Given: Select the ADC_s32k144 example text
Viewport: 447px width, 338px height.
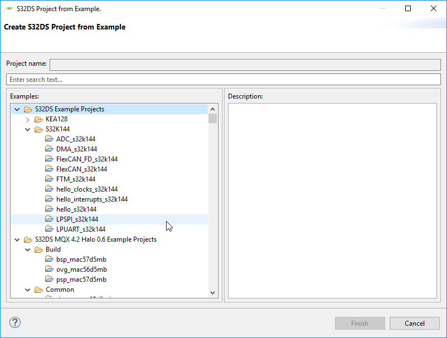Looking at the screenshot, I should coord(76,139).
